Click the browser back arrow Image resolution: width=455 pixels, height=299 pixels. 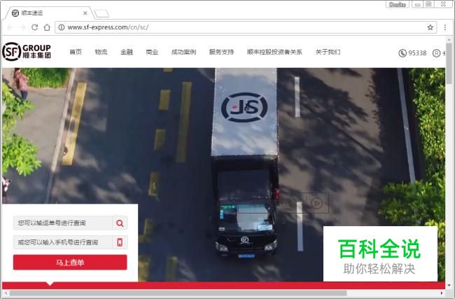click(x=10, y=27)
